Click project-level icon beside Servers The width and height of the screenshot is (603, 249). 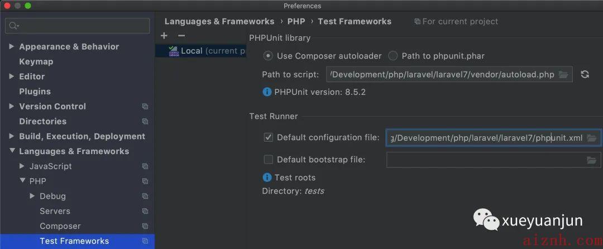(145, 212)
